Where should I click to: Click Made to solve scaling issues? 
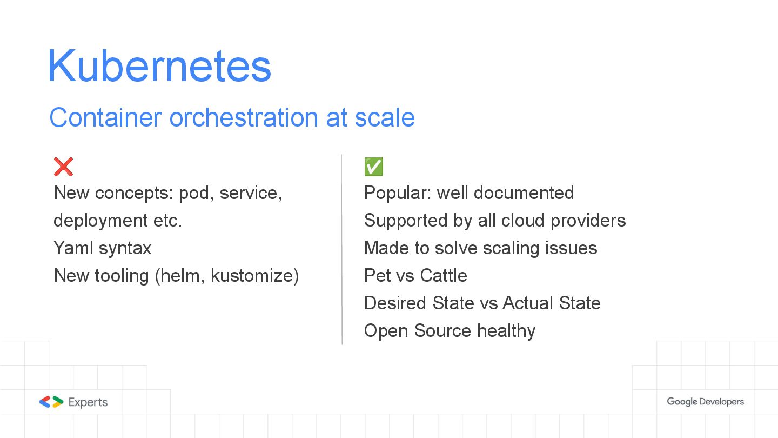click(x=480, y=248)
